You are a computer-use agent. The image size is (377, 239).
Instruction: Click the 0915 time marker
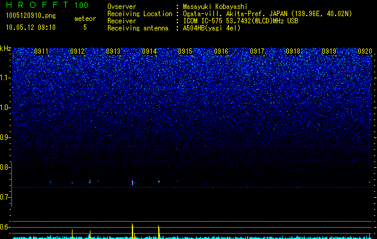point(185,51)
